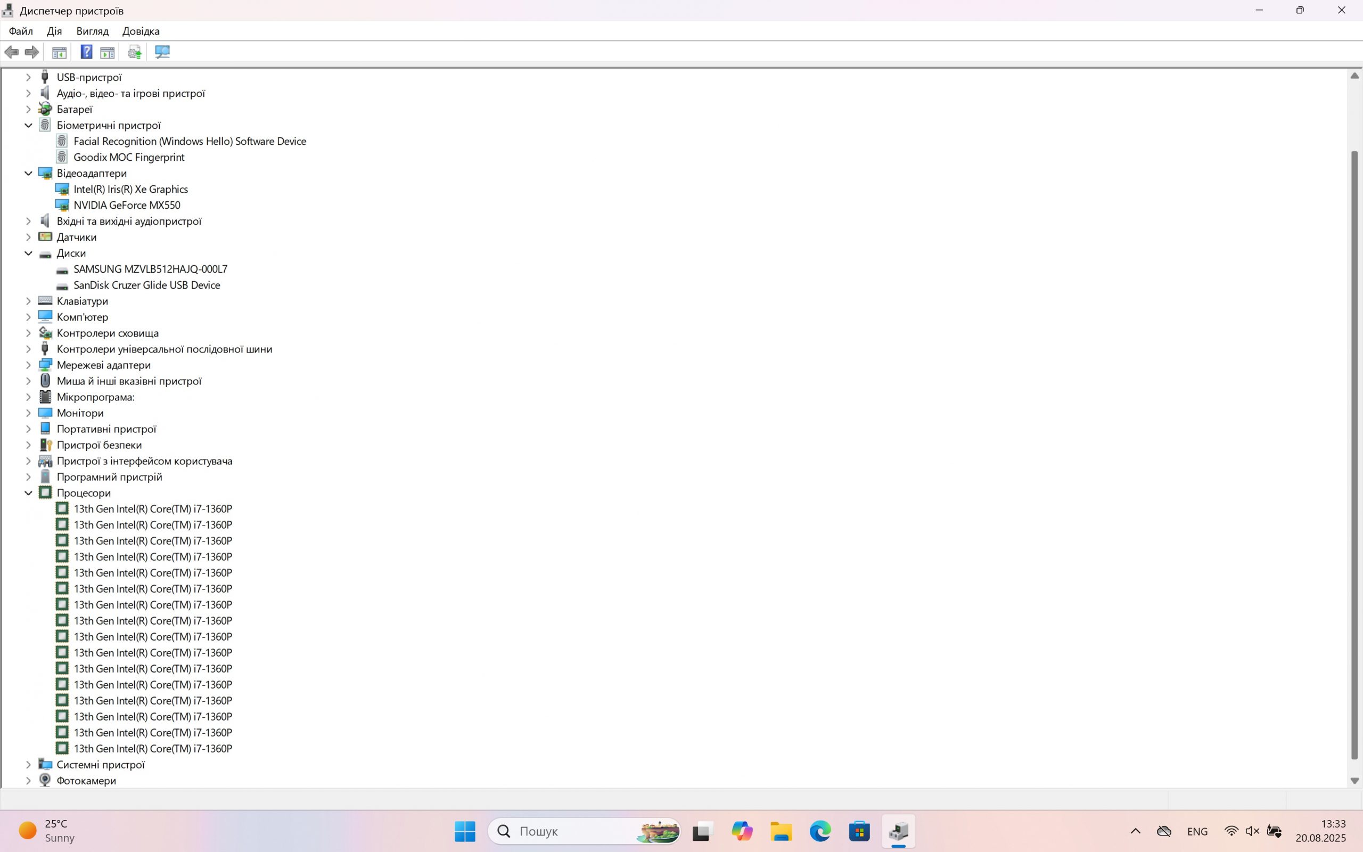Image resolution: width=1363 pixels, height=852 pixels.
Task: Expand Аудіо-, відео- та ігрові пристрої
Action: click(x=28, y=94)
